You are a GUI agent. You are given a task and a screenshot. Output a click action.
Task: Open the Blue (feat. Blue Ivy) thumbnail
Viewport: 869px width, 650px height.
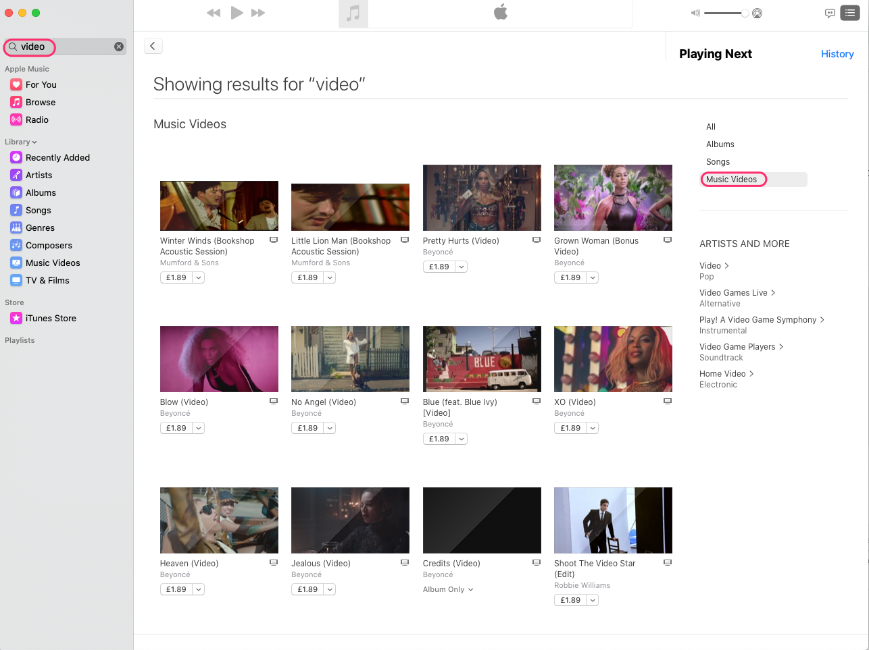[482, 359]
